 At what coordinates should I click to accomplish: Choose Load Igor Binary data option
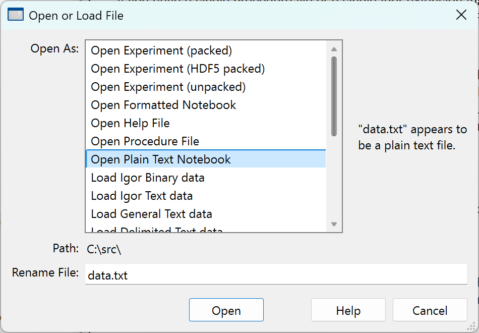tap(147, 178)
